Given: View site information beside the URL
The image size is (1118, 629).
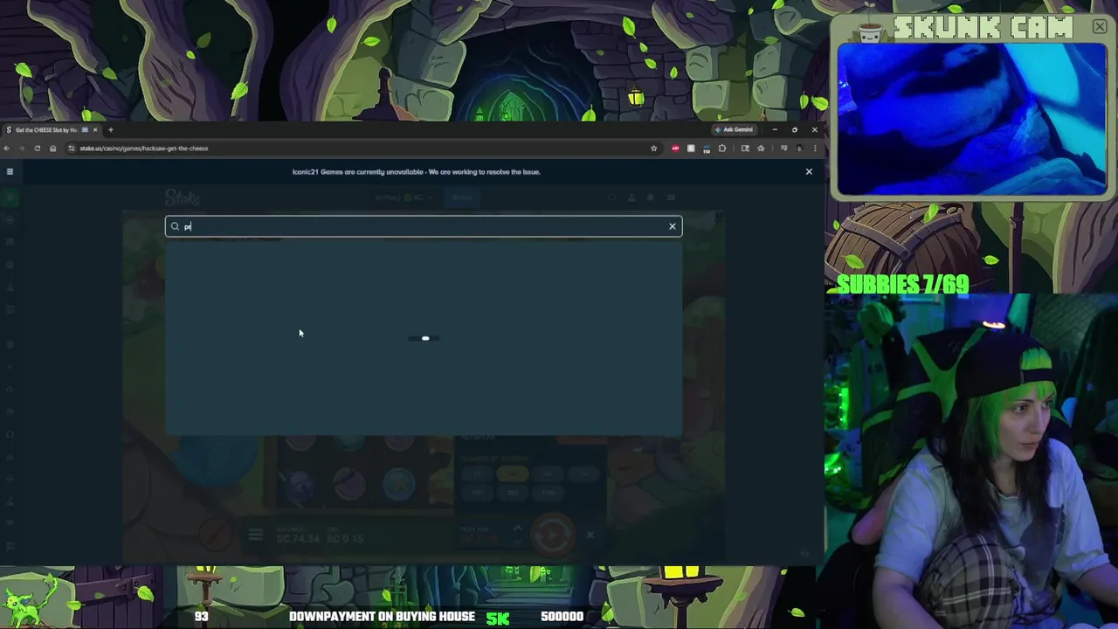Looking at the screenshot, I should pos(72,148).
